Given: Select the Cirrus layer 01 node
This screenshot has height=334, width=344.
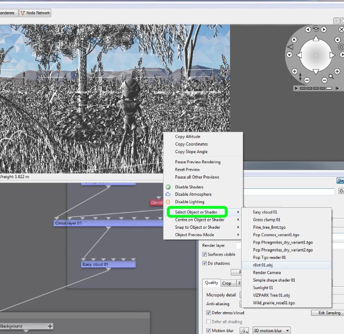Looking at the screenshot, I should point(108,223).
